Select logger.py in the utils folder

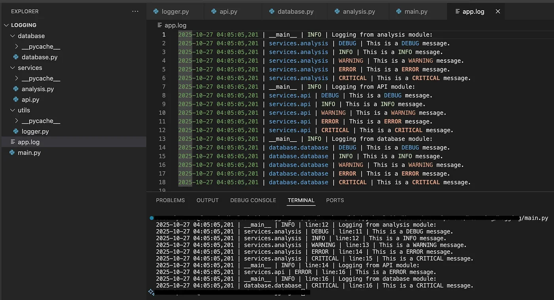click(x=35, y=131)
